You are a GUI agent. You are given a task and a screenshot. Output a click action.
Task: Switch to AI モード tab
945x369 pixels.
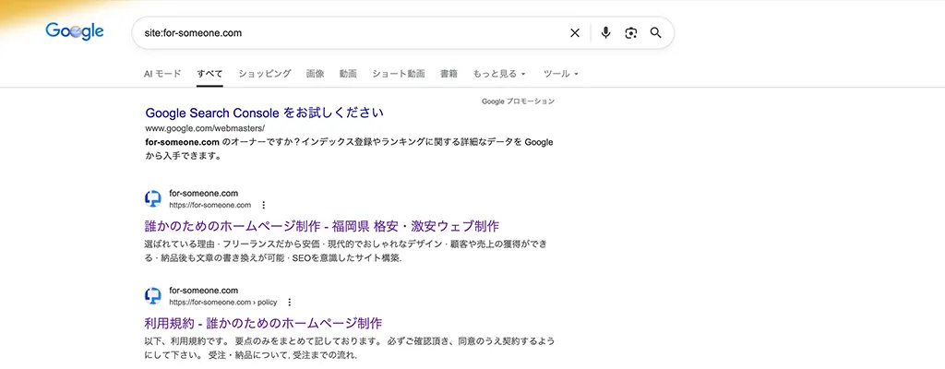pos(162,74)
